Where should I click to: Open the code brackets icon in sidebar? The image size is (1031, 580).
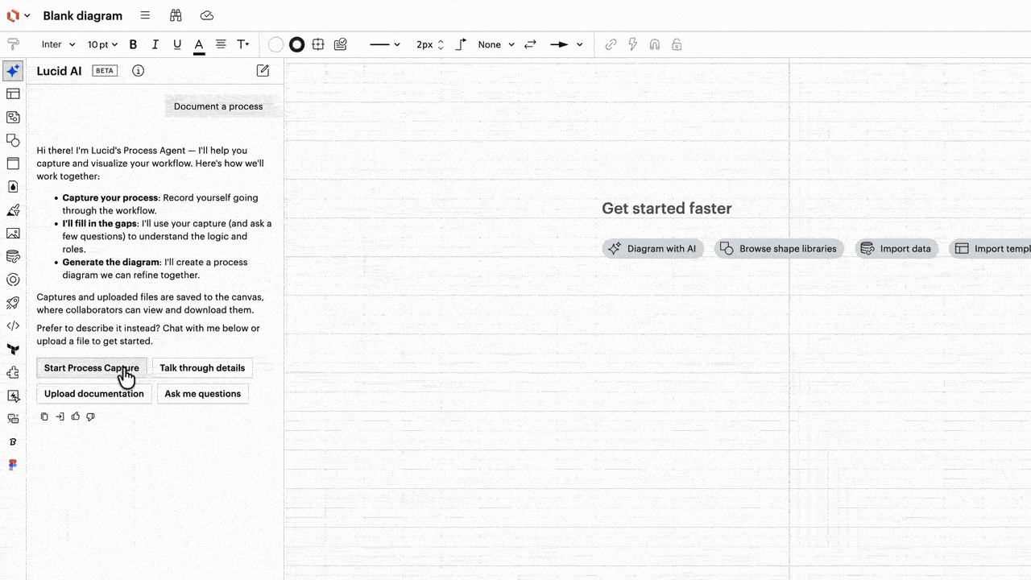pos(13,326)
